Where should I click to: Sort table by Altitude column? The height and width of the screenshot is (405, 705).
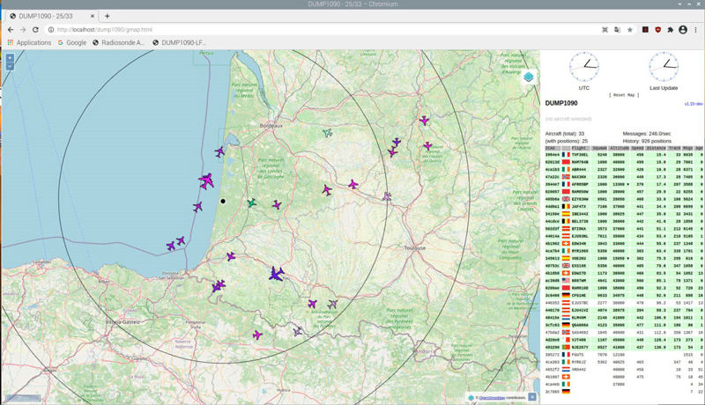[620, 148]
